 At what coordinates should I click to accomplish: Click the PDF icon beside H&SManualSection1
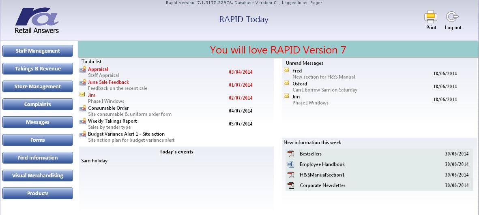(291, 175)
